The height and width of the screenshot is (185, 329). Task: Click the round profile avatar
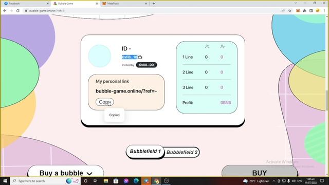[x=99, y=56]
